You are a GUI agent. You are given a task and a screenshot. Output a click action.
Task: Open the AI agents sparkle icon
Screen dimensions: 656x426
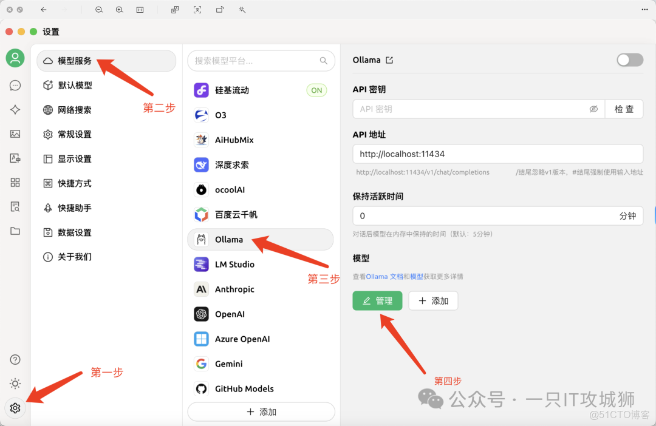15,110
